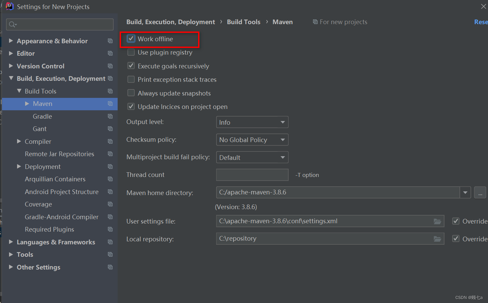Click the project-level icon beside Android Project Structure
The height and width of the screenshot is (303, 488).
[110, 192]
